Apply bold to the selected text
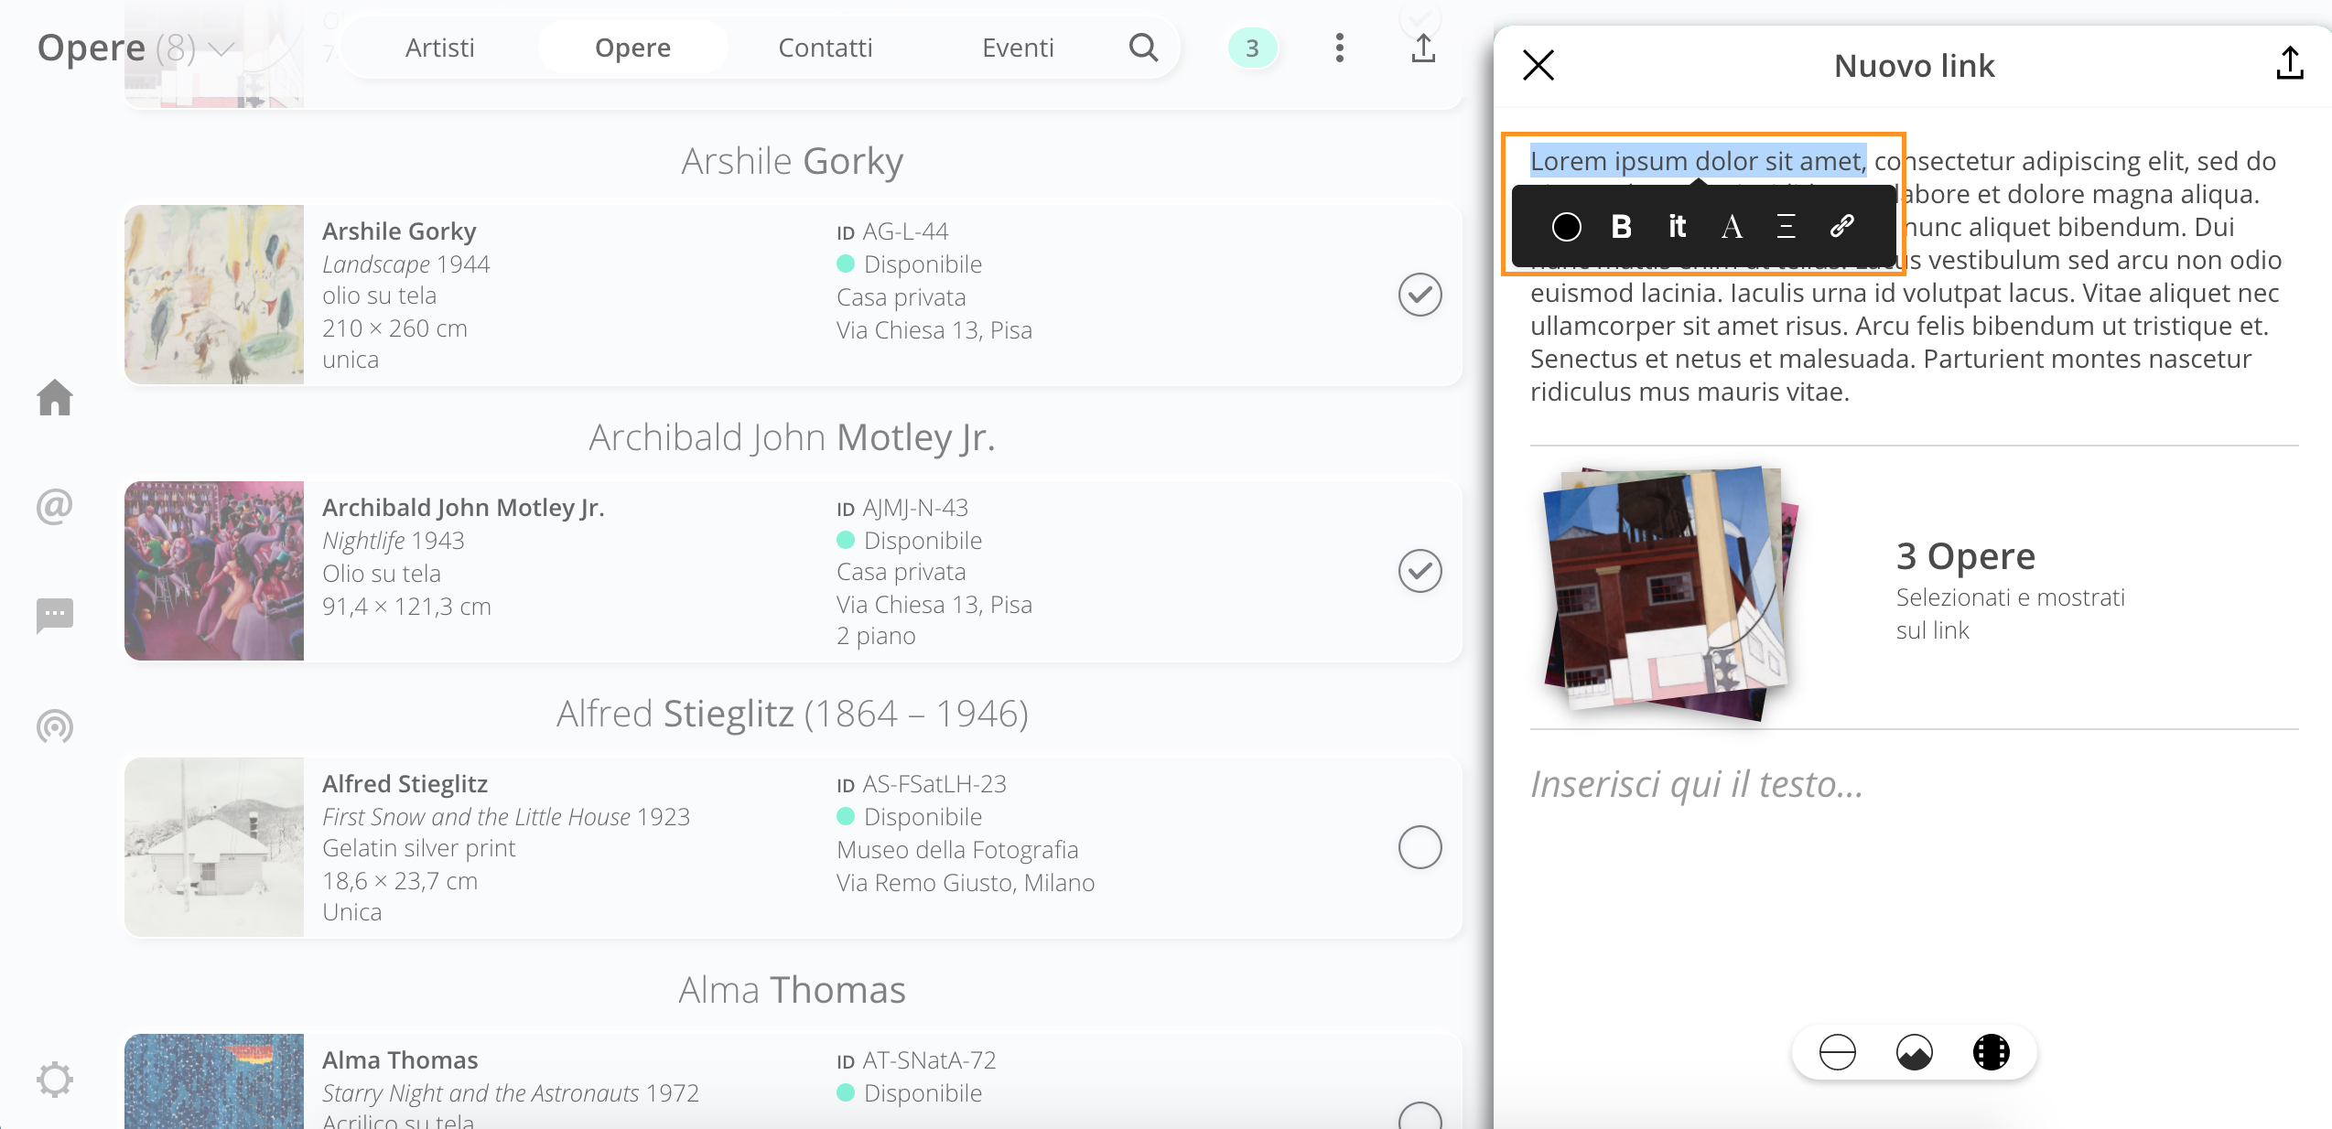The image size is (2332, 1129). pyautogui.click(x=1621, y=226)
